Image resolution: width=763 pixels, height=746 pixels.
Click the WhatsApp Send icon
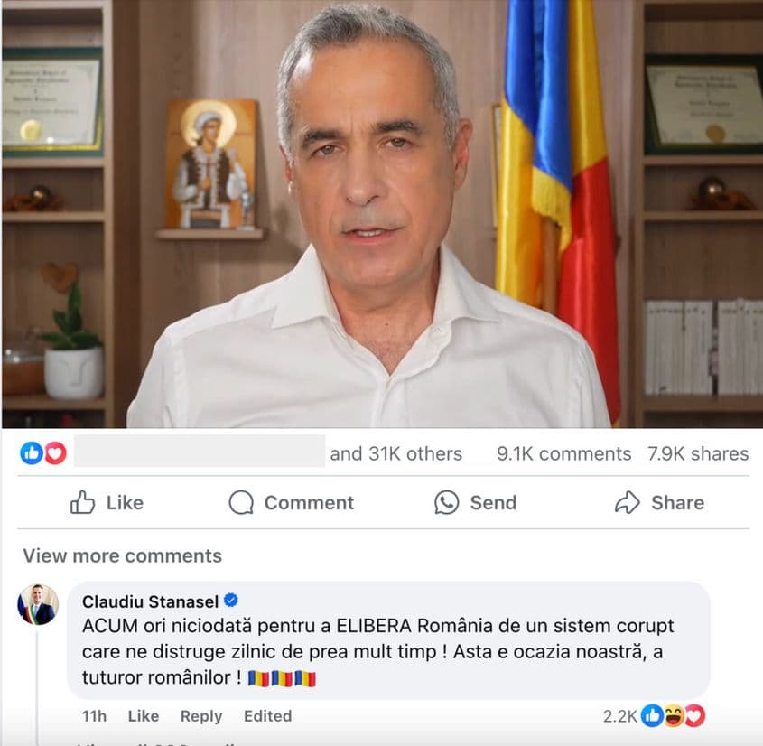[x=446, y=502]
